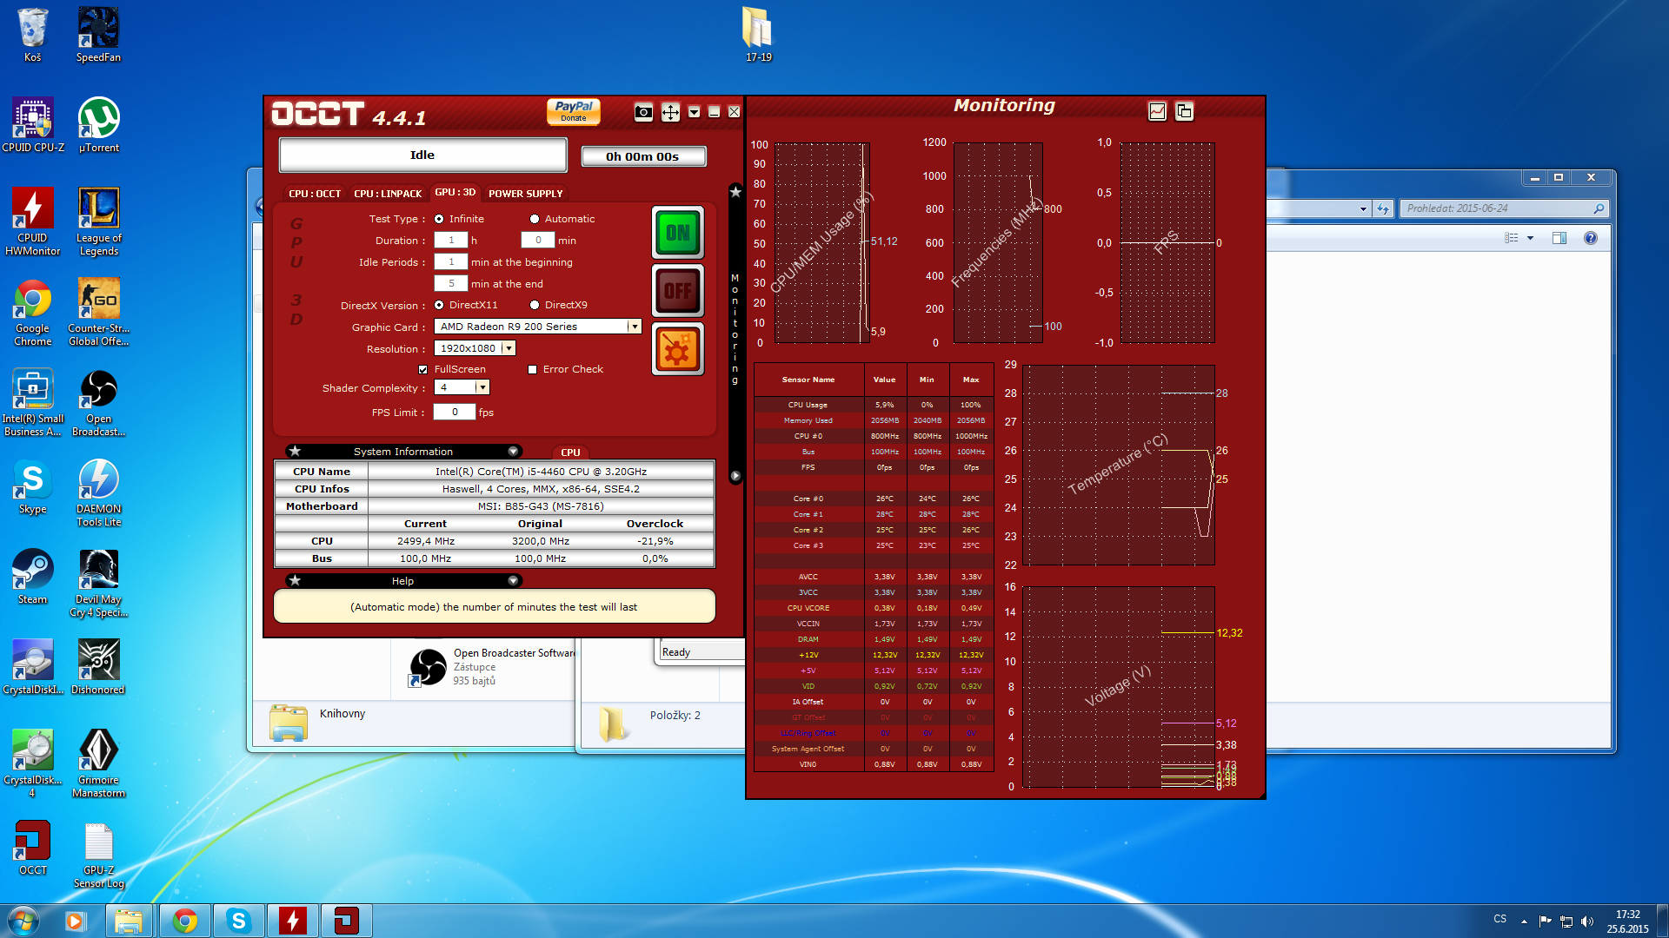Image resolution: width=1669 pixels, height=938 pixels.
Task: Click star icon beside Help header
Action: point(295,580)
